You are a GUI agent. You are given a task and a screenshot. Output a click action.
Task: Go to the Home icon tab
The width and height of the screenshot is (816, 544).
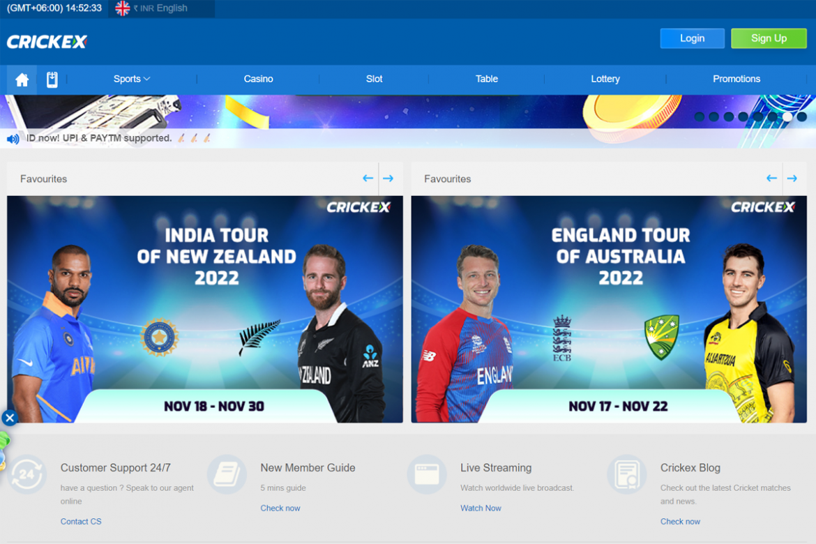(x=22, y=80)
